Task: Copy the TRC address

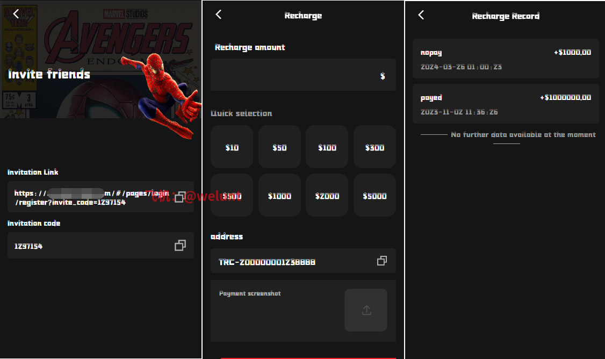Action: 381,261
